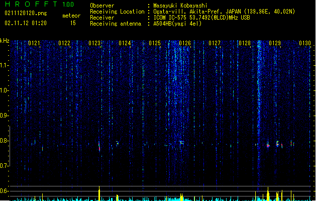Click the meteor count value 15
Viewport: 316px width, 201px height.
click(x=73, y=23)
